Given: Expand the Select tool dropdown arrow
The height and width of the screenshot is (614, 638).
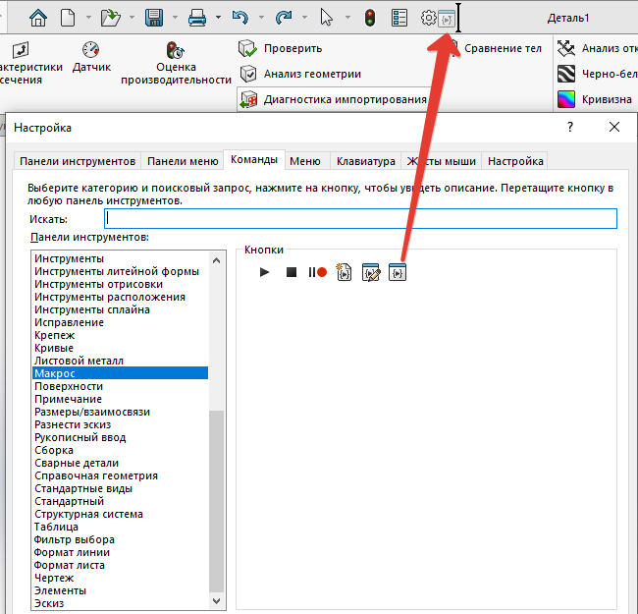Looking at the screenshot, I should pyautogui.click(x=347, y=18).
